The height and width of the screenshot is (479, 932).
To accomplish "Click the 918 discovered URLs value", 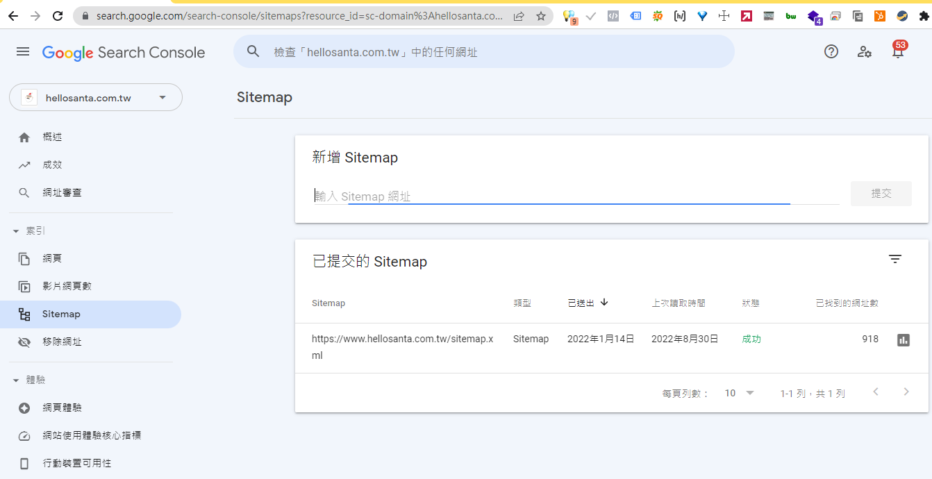I will pos(870,339).
